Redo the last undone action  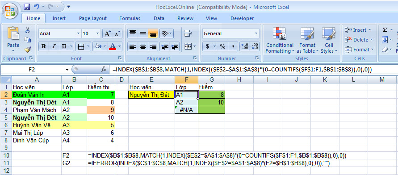click(x=51, y=7)
